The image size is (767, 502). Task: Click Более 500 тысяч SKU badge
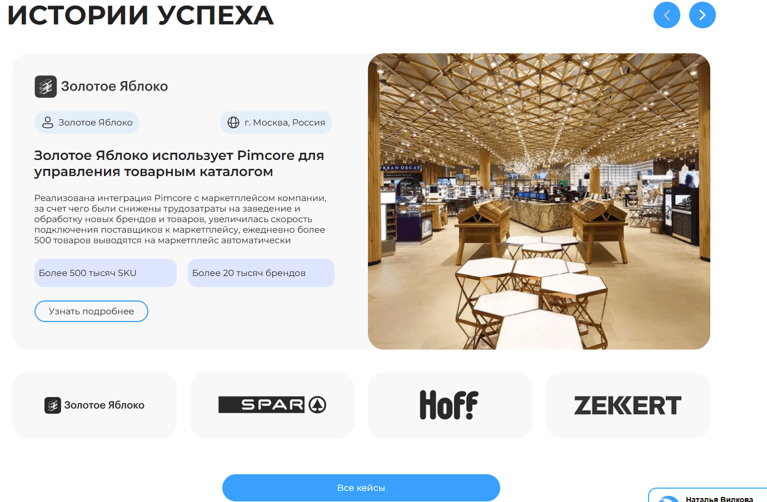(x=106, y=273)
